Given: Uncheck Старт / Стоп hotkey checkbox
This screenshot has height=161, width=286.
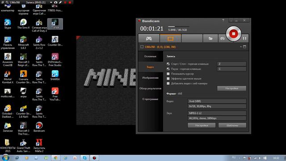Looking at the screenshot, I should tap(168, 64).
